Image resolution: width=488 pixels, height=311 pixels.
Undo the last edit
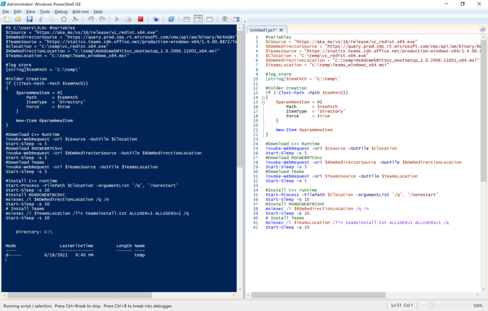91,19
